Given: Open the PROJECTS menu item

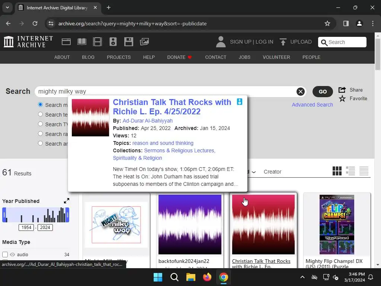Looking at the screenshot, I should point(119,57).
